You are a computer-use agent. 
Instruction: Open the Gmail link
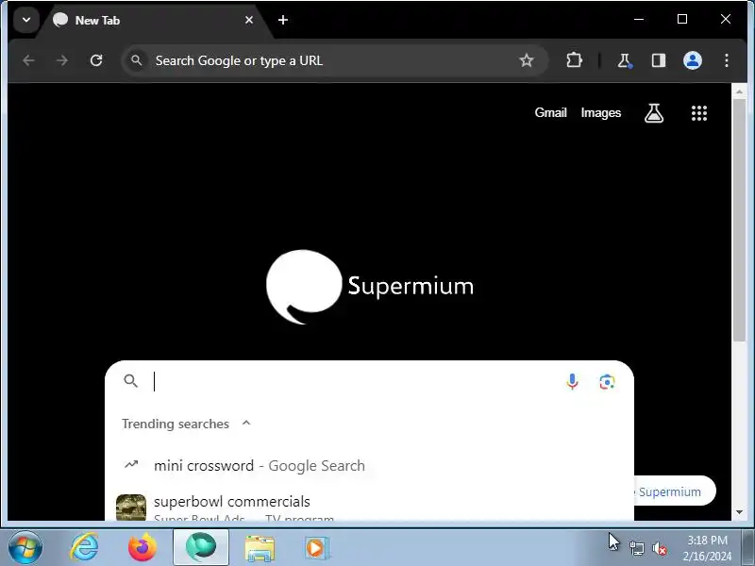pyautogui.click(x=550, y=112)
